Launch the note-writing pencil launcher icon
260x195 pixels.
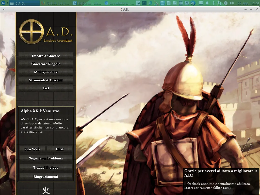coord(175,3)
